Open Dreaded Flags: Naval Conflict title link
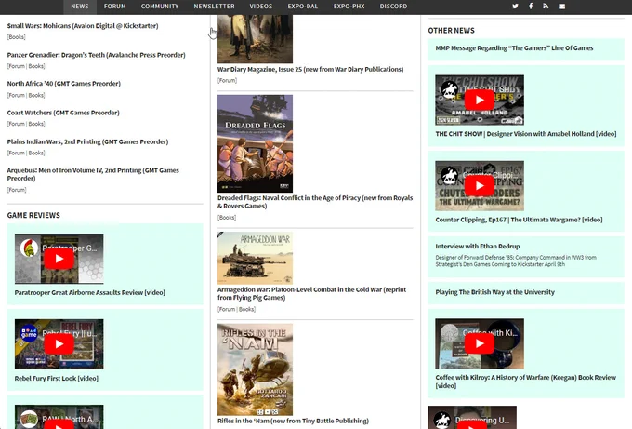The width and height of the screenshot is (632, 429). [315, 202]
